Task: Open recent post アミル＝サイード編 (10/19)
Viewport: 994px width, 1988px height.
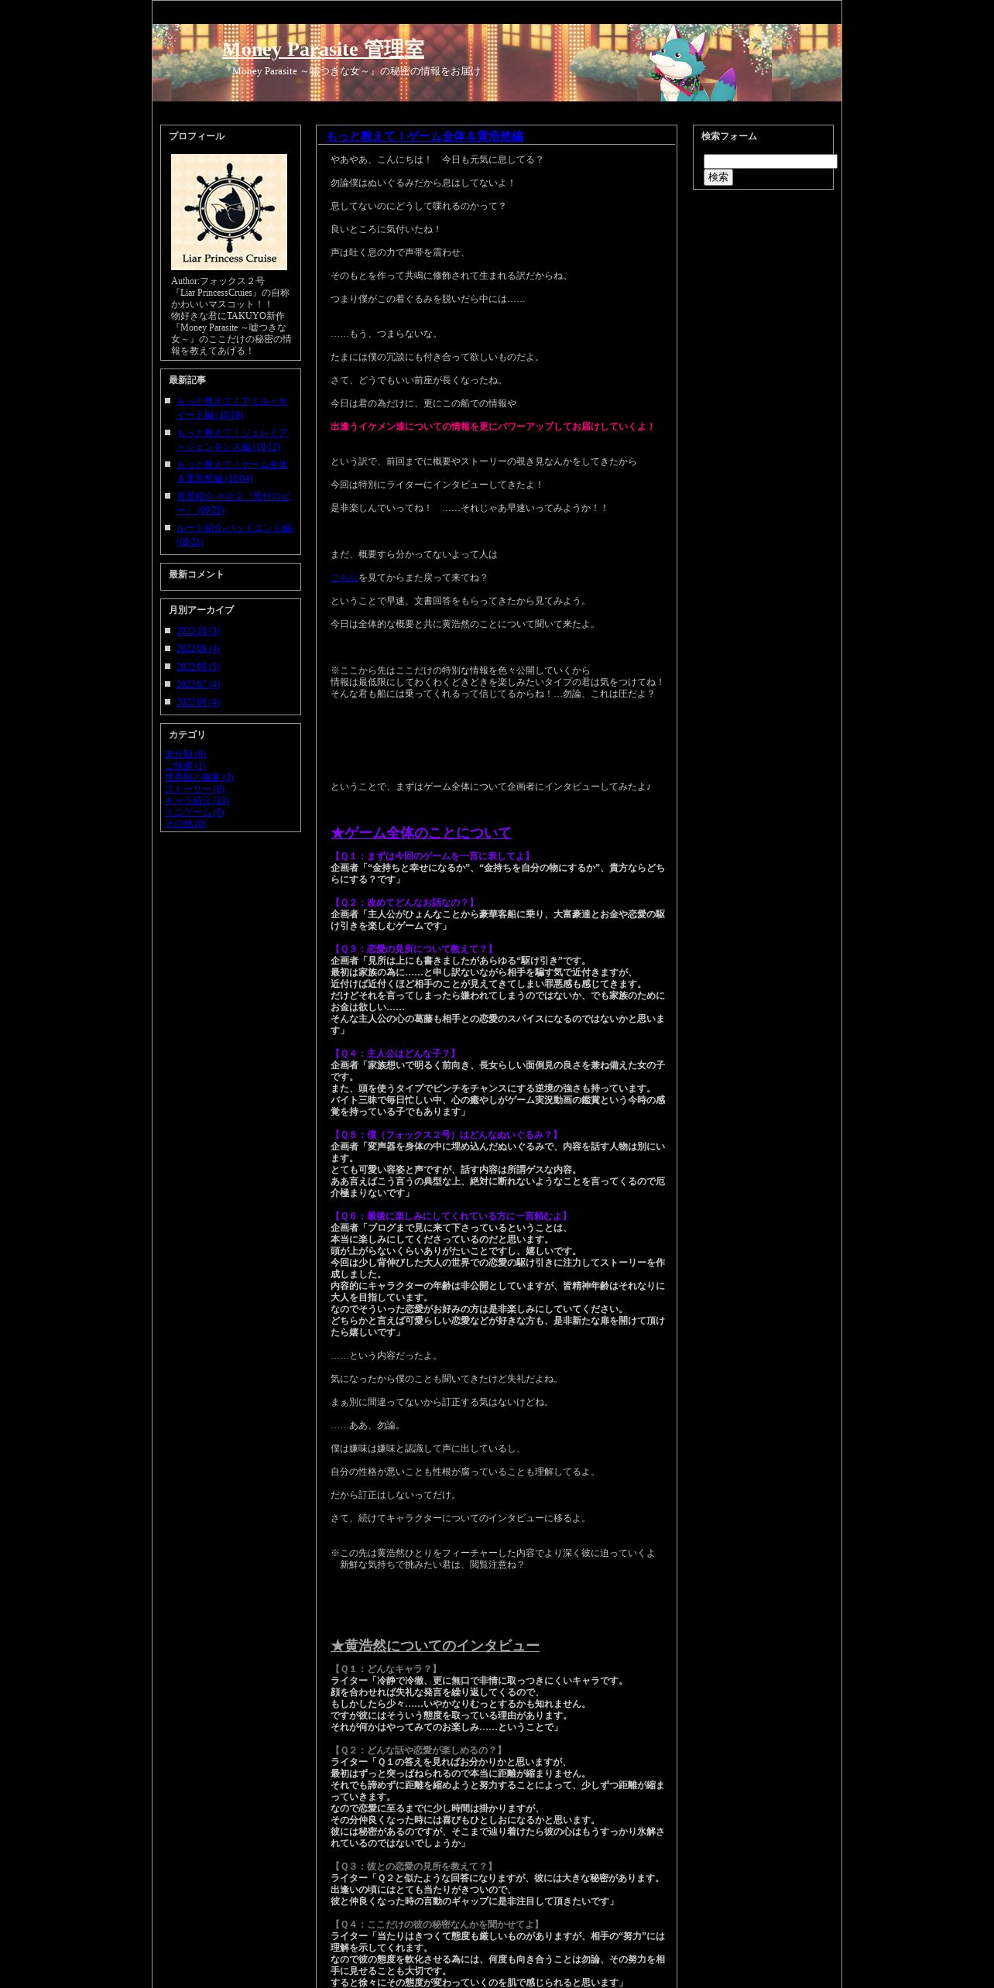Action: pyautogui.click(x=232, y=408)
